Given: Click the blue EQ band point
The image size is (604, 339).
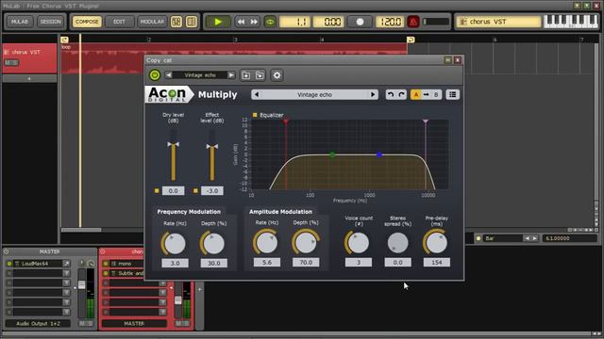Looking at the screenshot, I should pyautogui.click(x=379, y=154).
